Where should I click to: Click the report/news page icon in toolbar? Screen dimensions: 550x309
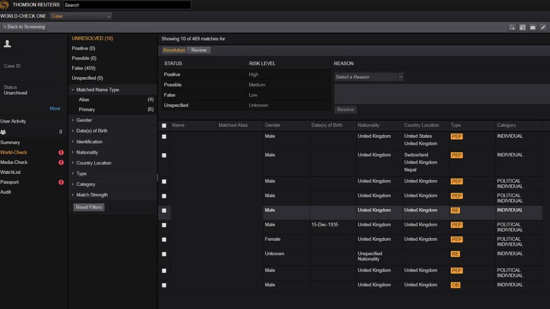522,27
